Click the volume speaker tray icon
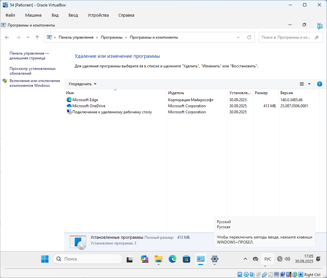327x278 pixels. [287, 259]
